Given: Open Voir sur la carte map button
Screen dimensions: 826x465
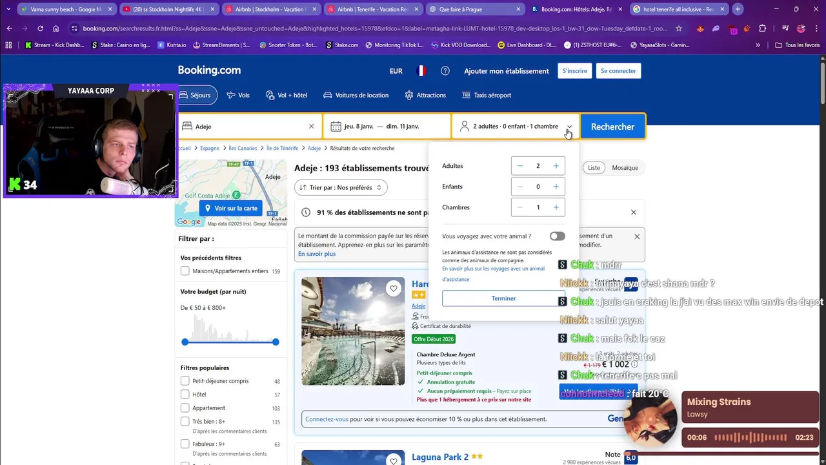Looking at the screenshot, I should (x=231, y=208).
